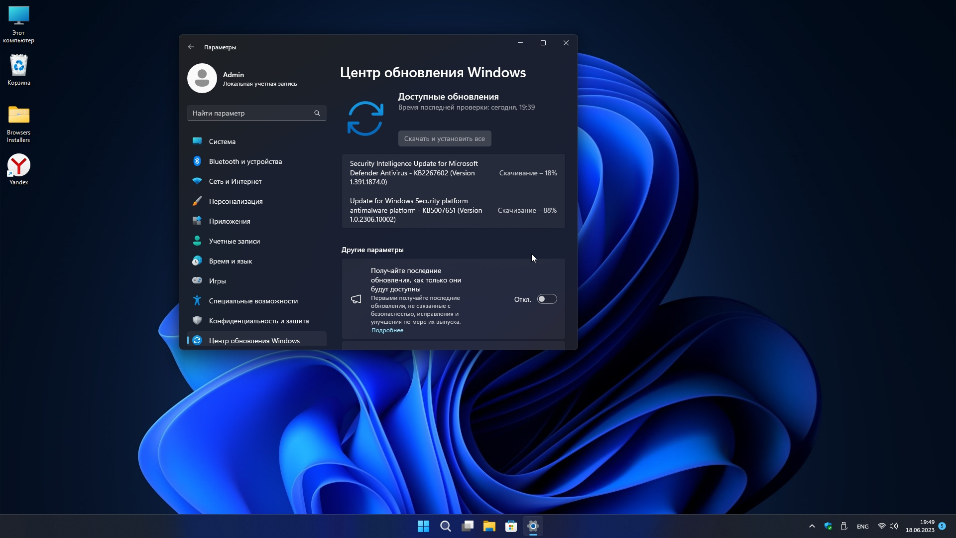Viewport: 956px width, 538px height.
Task: Open the ENG language switcher
Action: 862,527
